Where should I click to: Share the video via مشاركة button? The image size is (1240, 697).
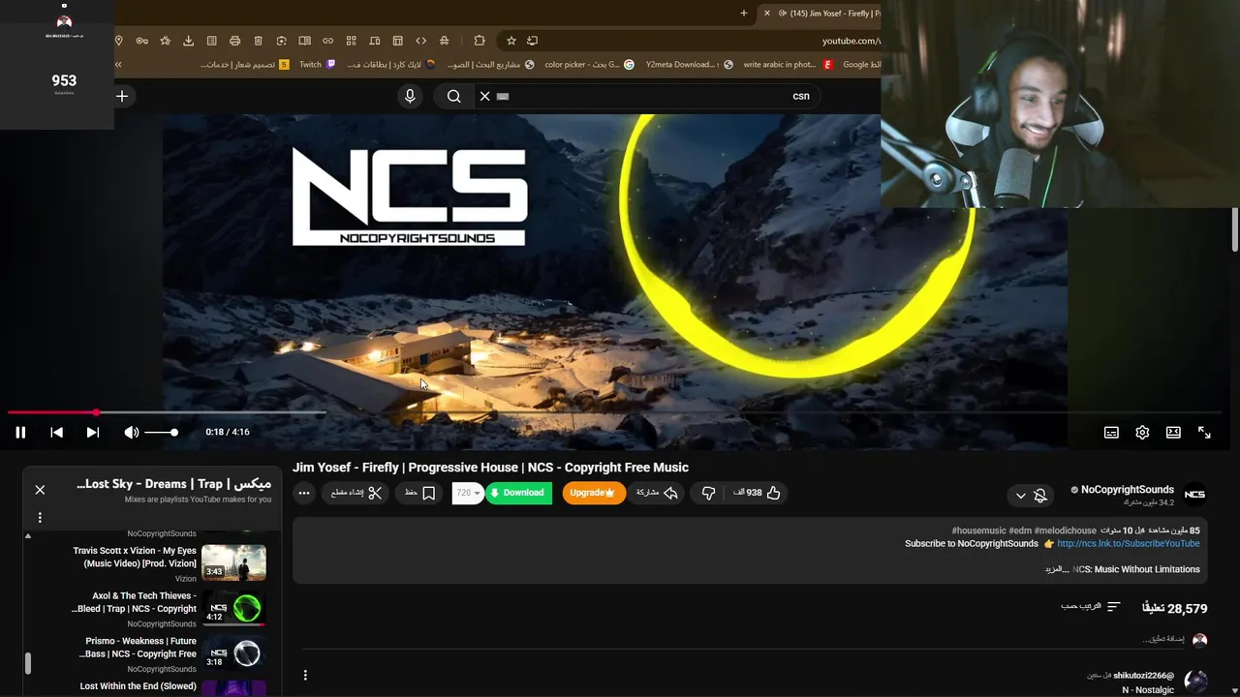tap(657, 493)
